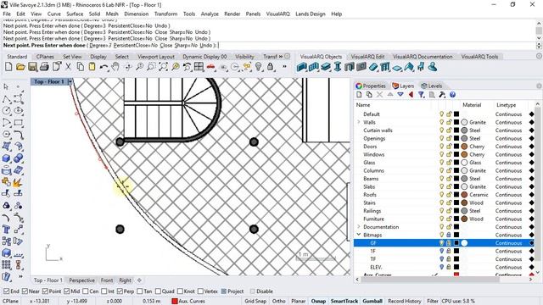The width and height of the screenshot is (543, 305).
Task: Click the New Layer icon in Layers panel
Action: pyautogui.click(x=359, y=95)
